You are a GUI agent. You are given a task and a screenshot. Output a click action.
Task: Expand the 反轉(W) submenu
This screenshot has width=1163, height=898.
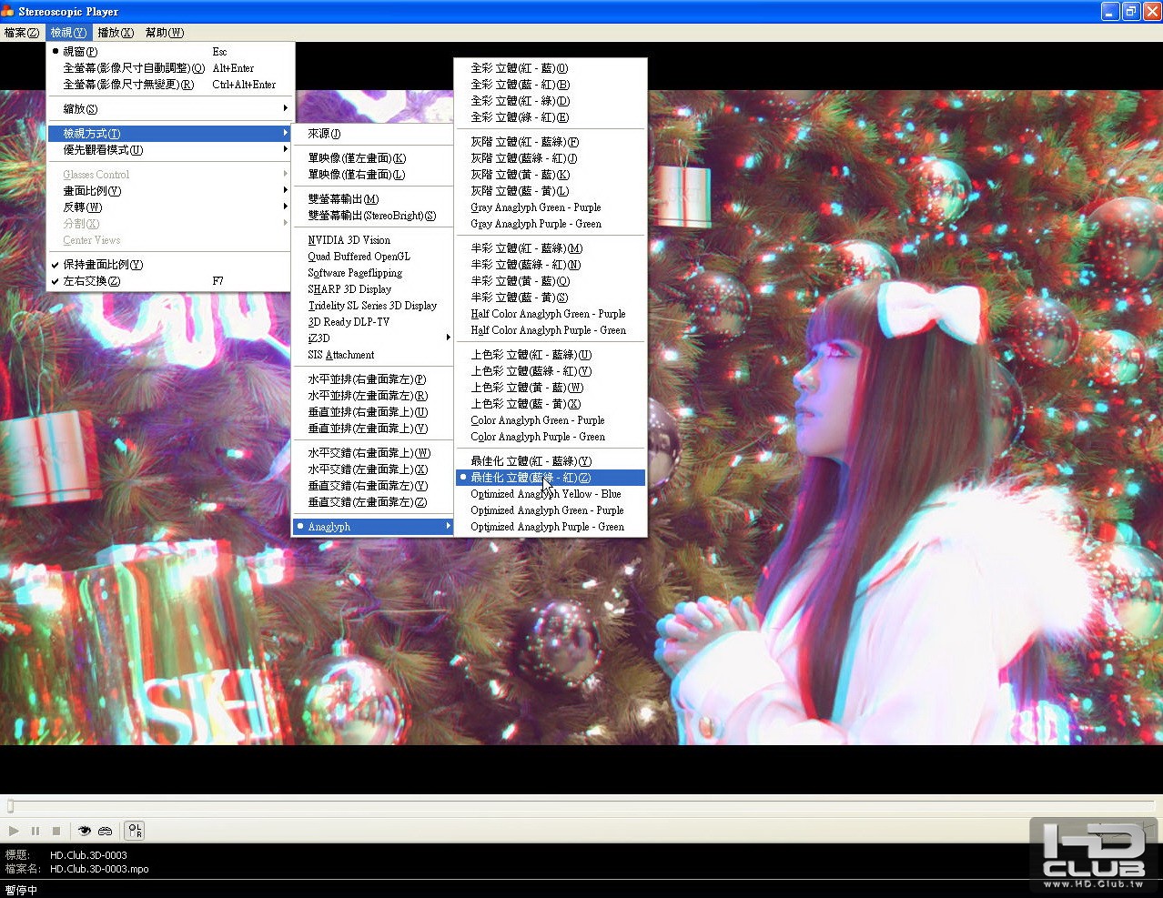[169, 207]
